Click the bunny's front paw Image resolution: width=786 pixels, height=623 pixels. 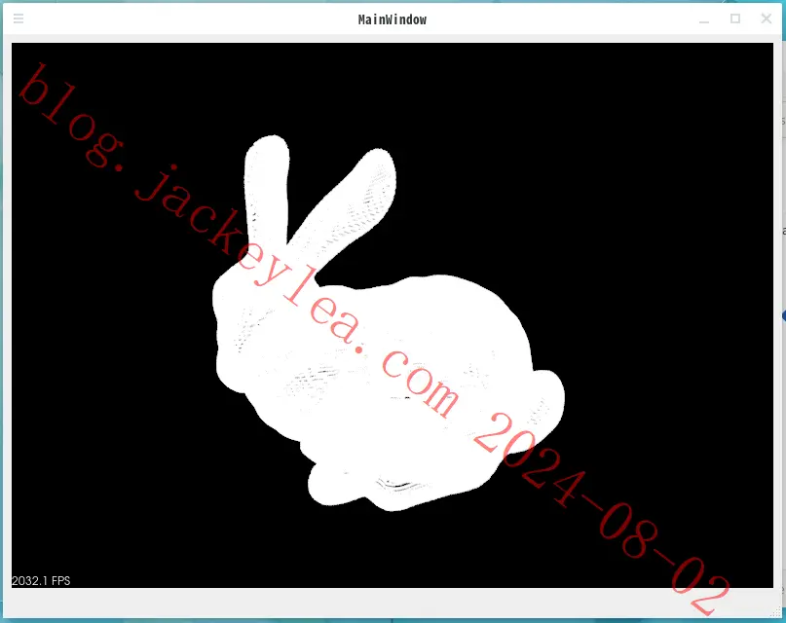(x=328, y=485)
